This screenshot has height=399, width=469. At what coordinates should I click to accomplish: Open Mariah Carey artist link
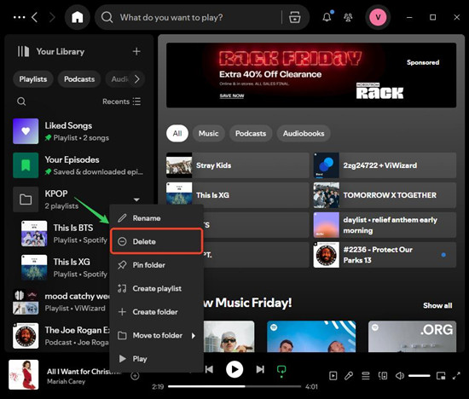click(67, 381)
